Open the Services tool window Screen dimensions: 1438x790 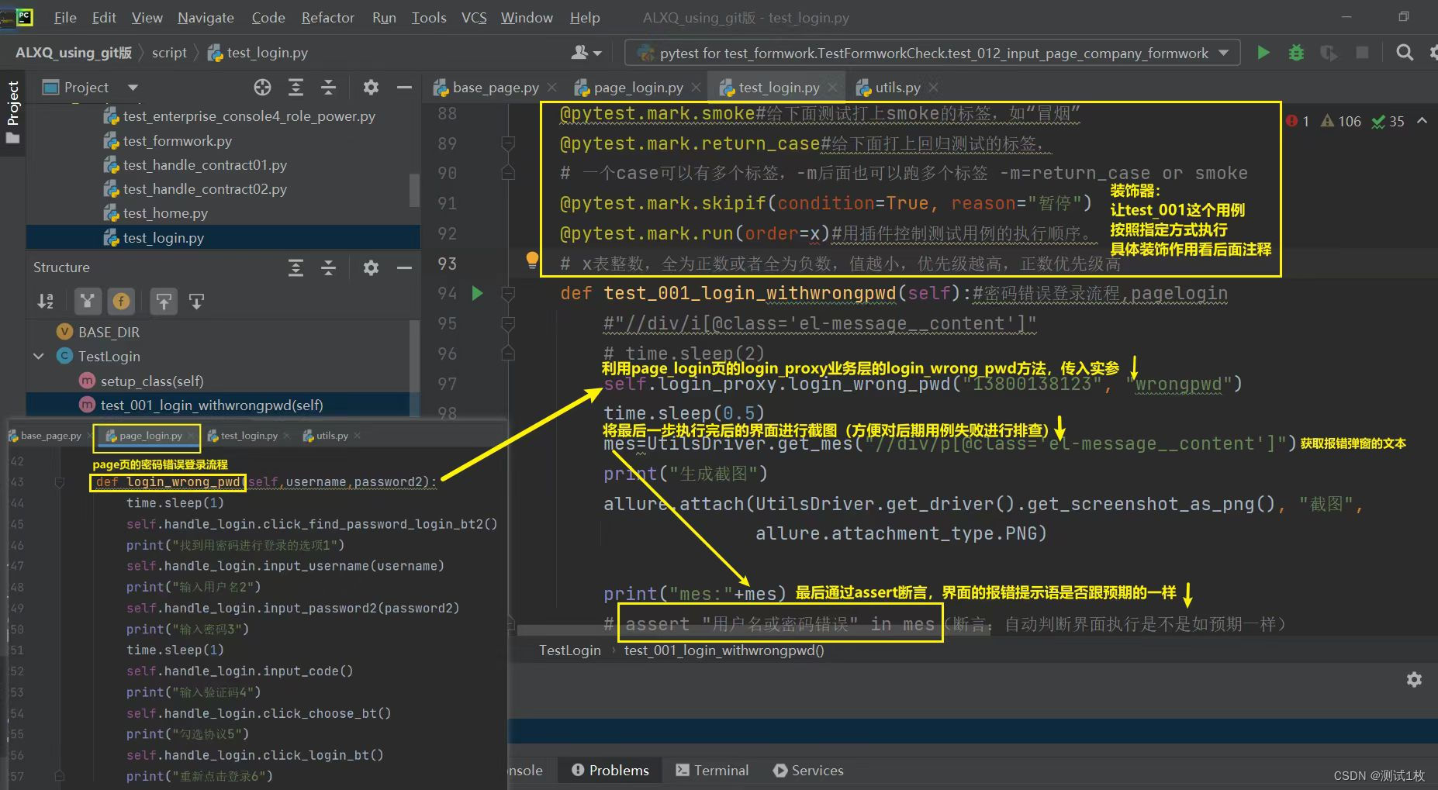[808, 770]
